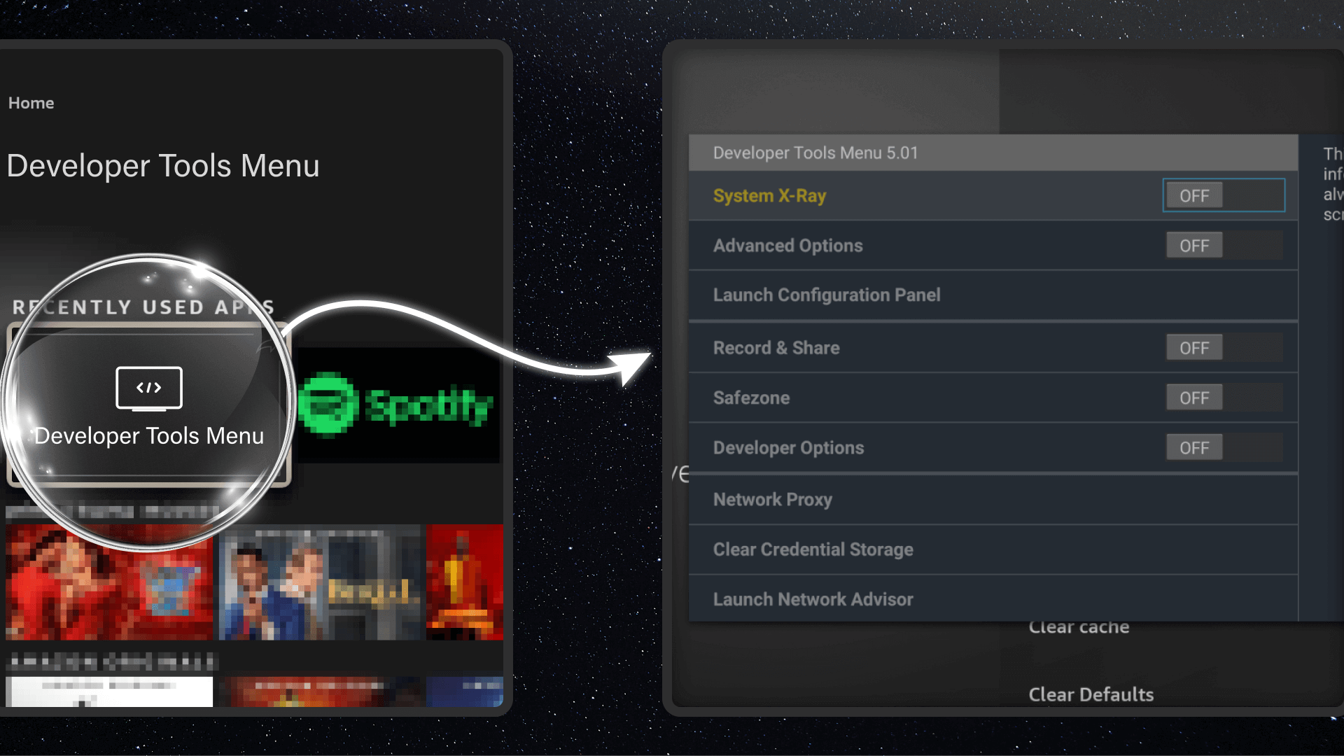The width and height of the screenshot is (1344, 756).
Task: Toggle the Advanced Options switch
Action: 1224,246
